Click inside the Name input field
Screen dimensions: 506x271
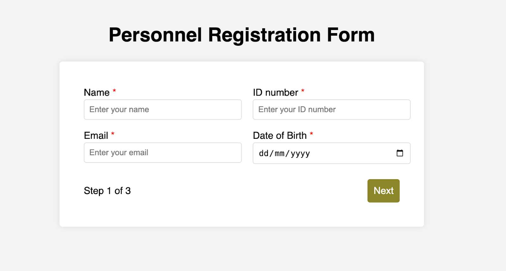(x=163, y=109)
